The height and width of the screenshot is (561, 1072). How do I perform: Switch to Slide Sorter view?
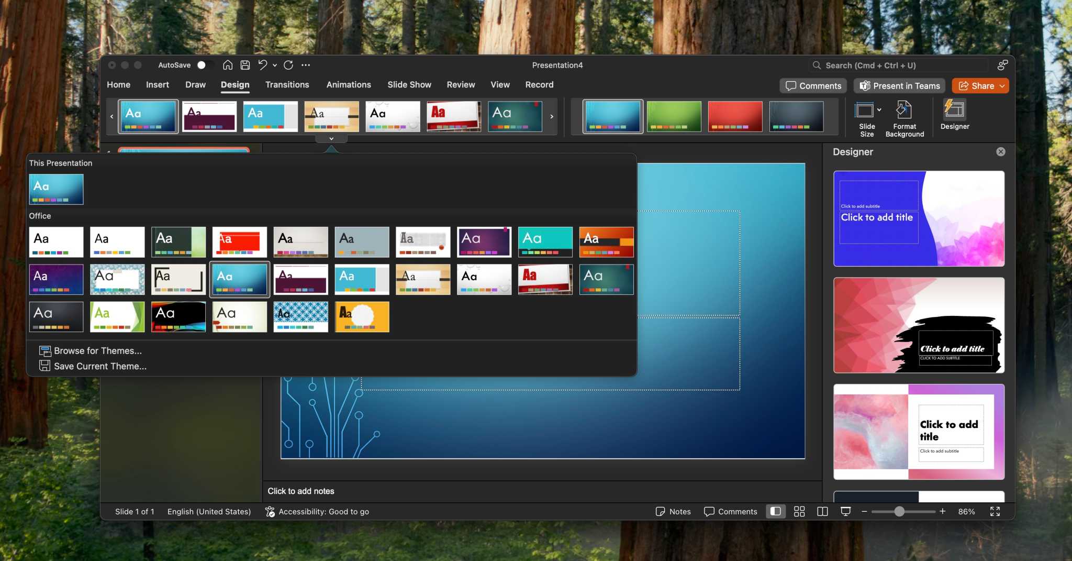[x=799, y=511]
